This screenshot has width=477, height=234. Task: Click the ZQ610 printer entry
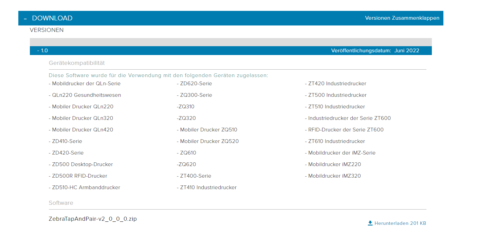pyautogui.click(x=186, y=153)
